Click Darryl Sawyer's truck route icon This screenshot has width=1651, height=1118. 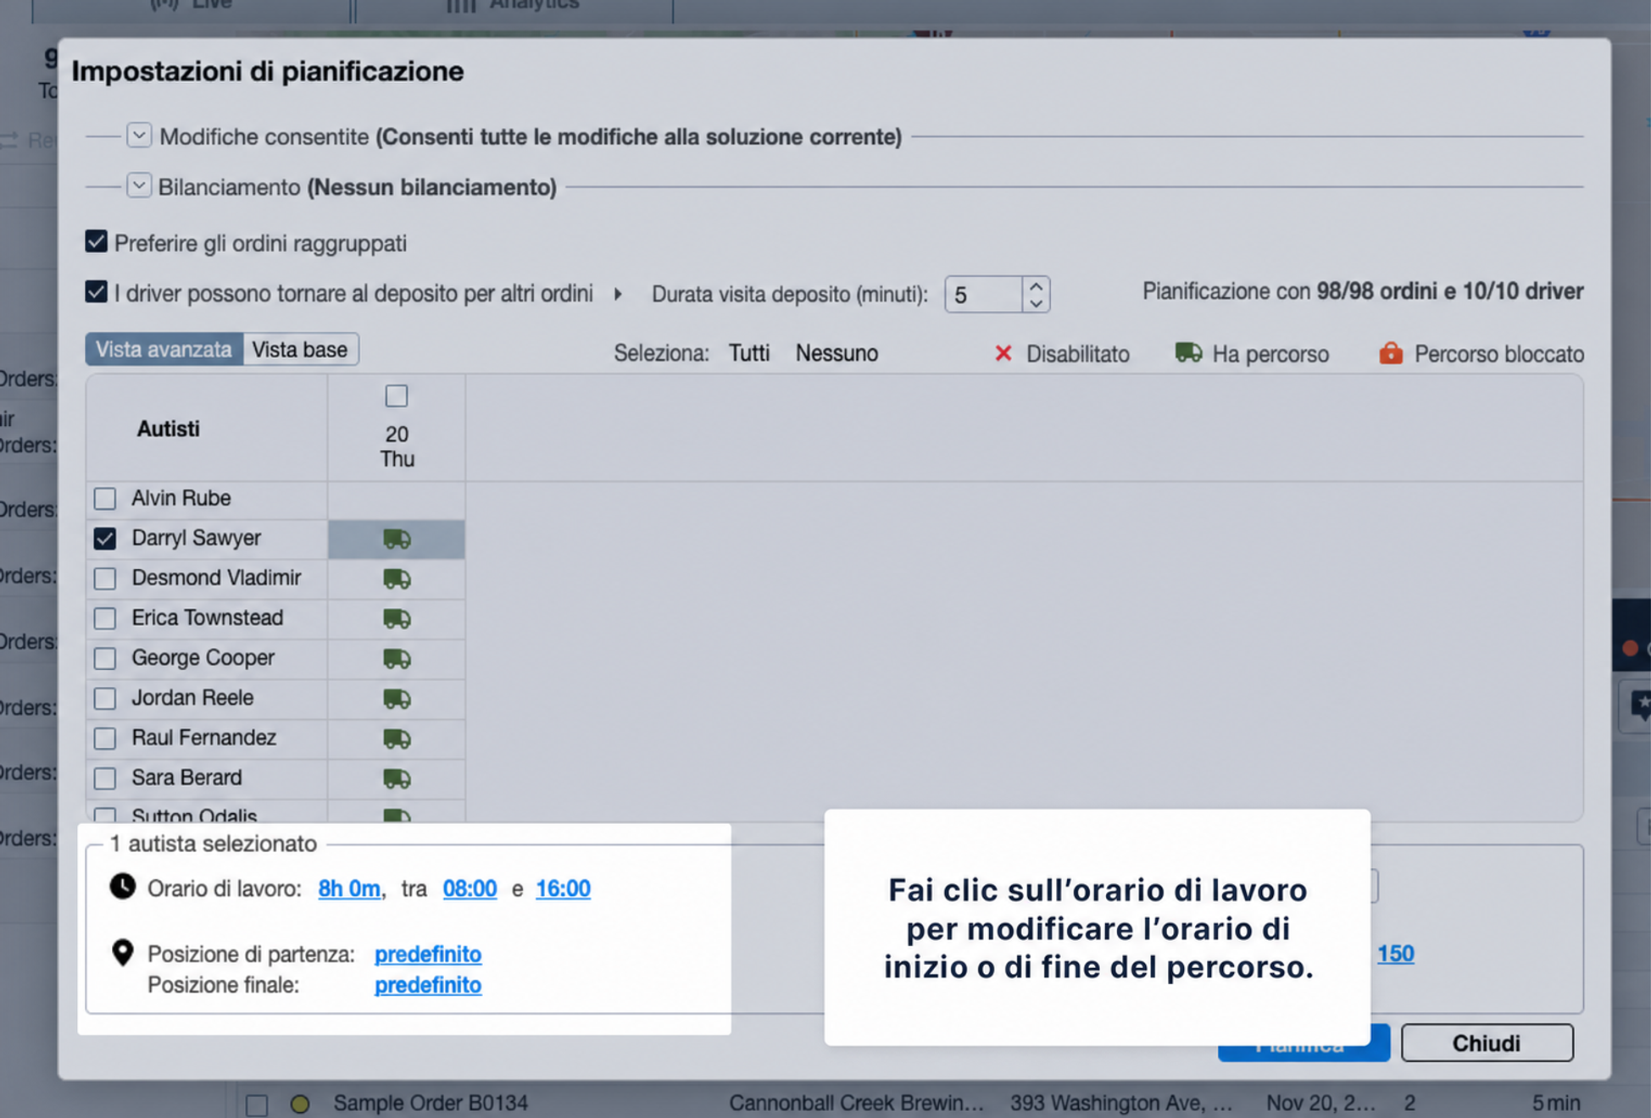click(397, 539)
